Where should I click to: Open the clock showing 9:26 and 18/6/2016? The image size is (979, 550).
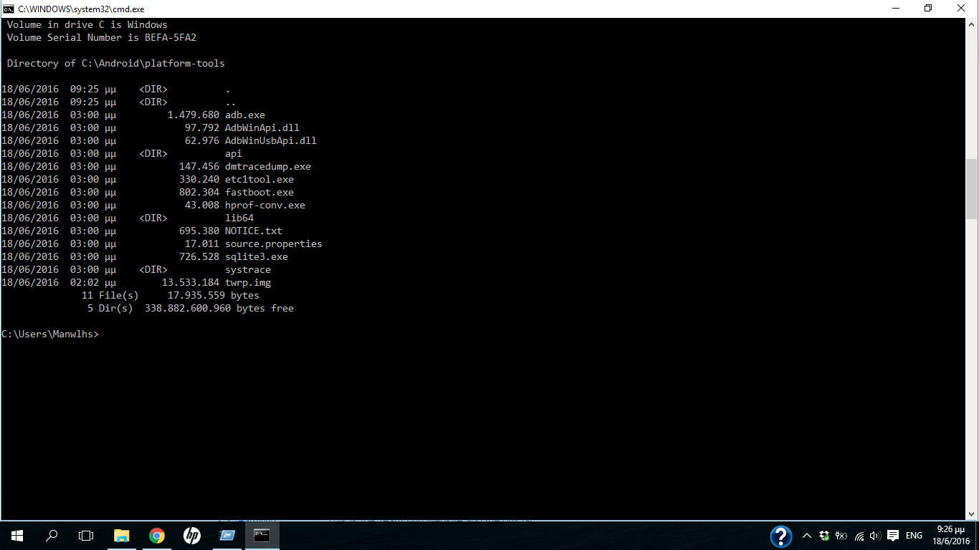pyautogui.click(x=952, y=536)
